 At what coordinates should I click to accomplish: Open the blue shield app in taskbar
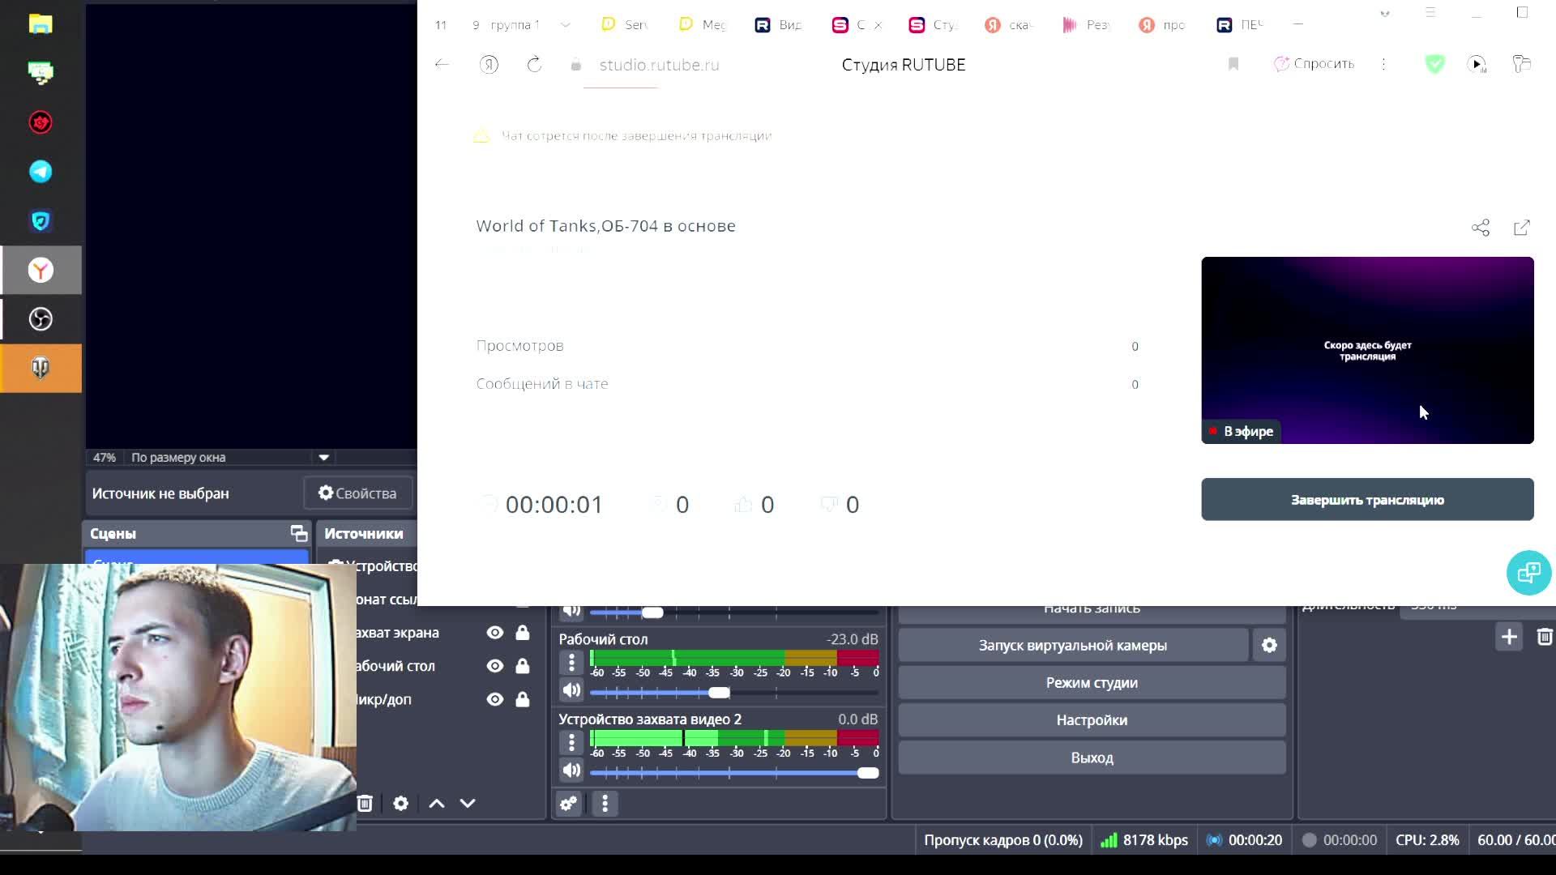coord(41,221)
